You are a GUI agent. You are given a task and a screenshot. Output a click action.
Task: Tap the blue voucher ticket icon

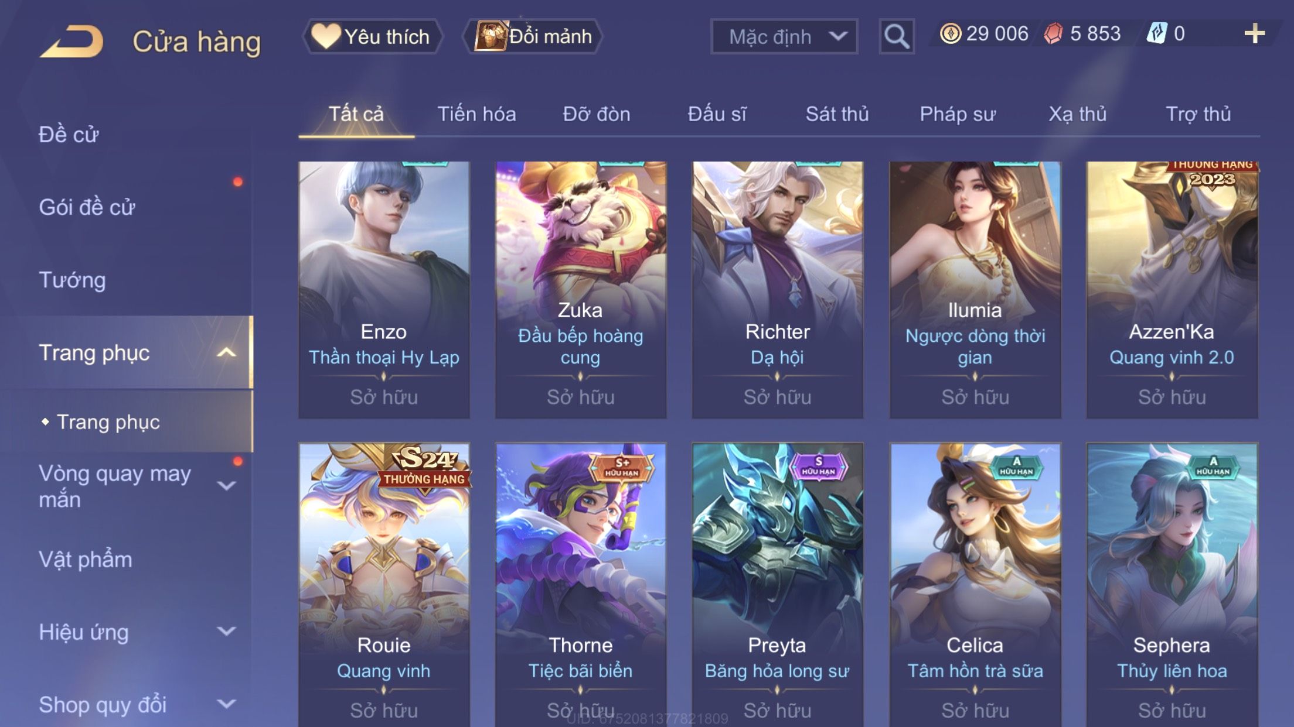[1157, 33]
